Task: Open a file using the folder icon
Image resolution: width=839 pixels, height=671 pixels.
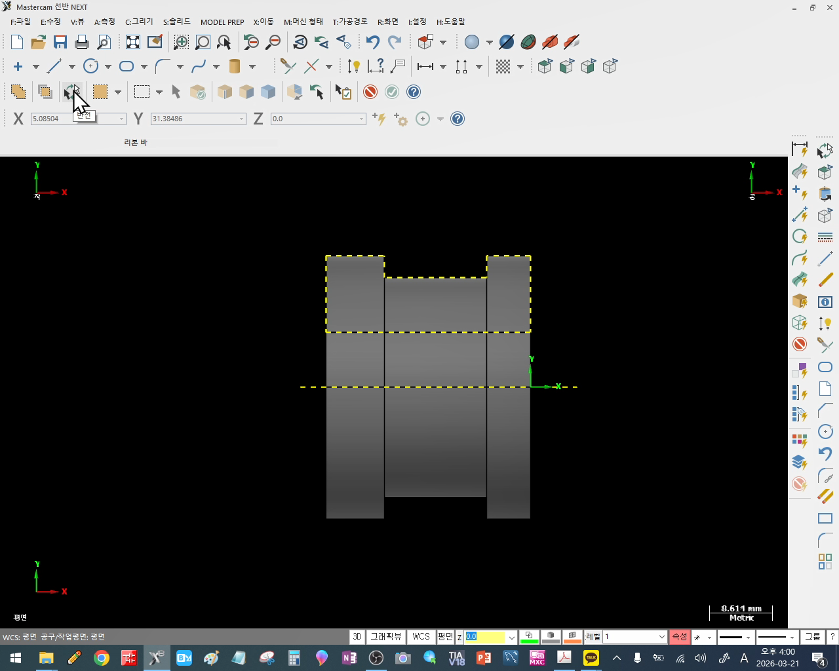Action: [38, 42]
